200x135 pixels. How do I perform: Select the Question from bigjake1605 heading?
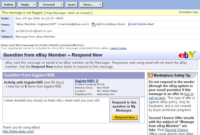[x=29, y=75]
